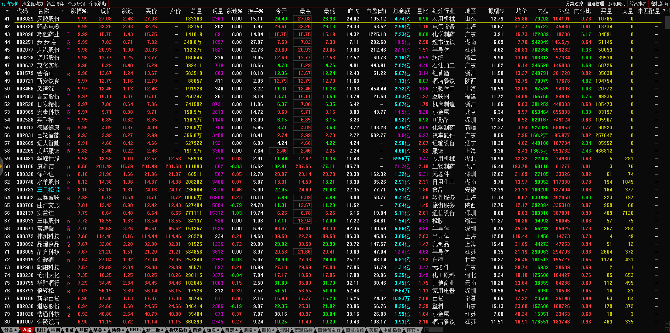Click the 综合排名 ranking button

(x=638, y=4)
